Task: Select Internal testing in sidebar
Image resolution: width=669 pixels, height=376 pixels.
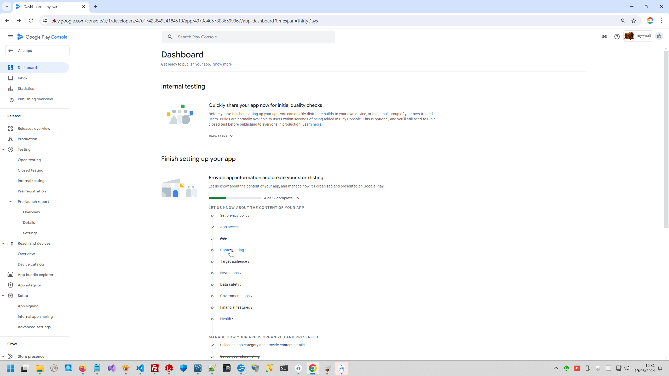Action: click(31, 181)
